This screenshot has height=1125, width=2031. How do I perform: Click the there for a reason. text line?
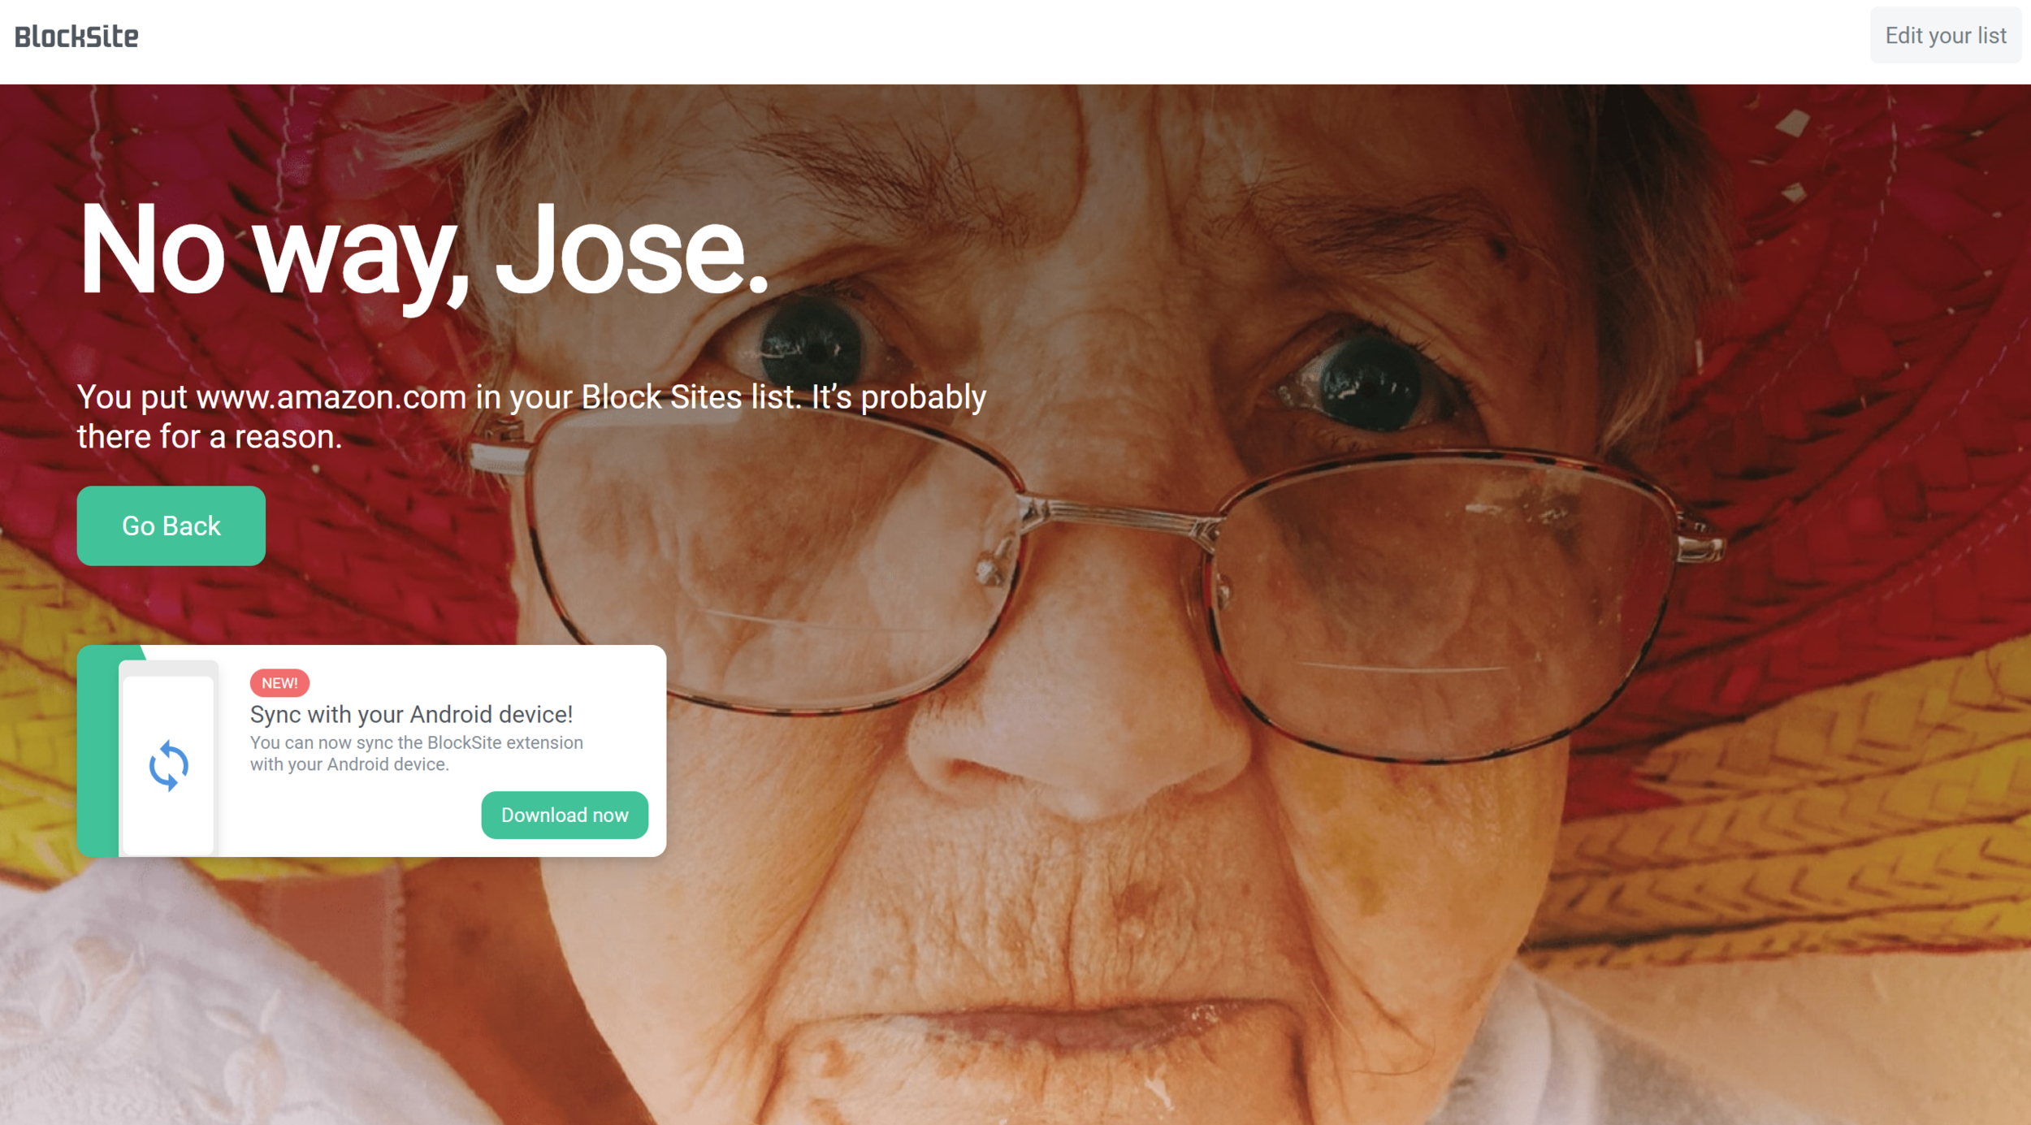(x=210, y=437)
